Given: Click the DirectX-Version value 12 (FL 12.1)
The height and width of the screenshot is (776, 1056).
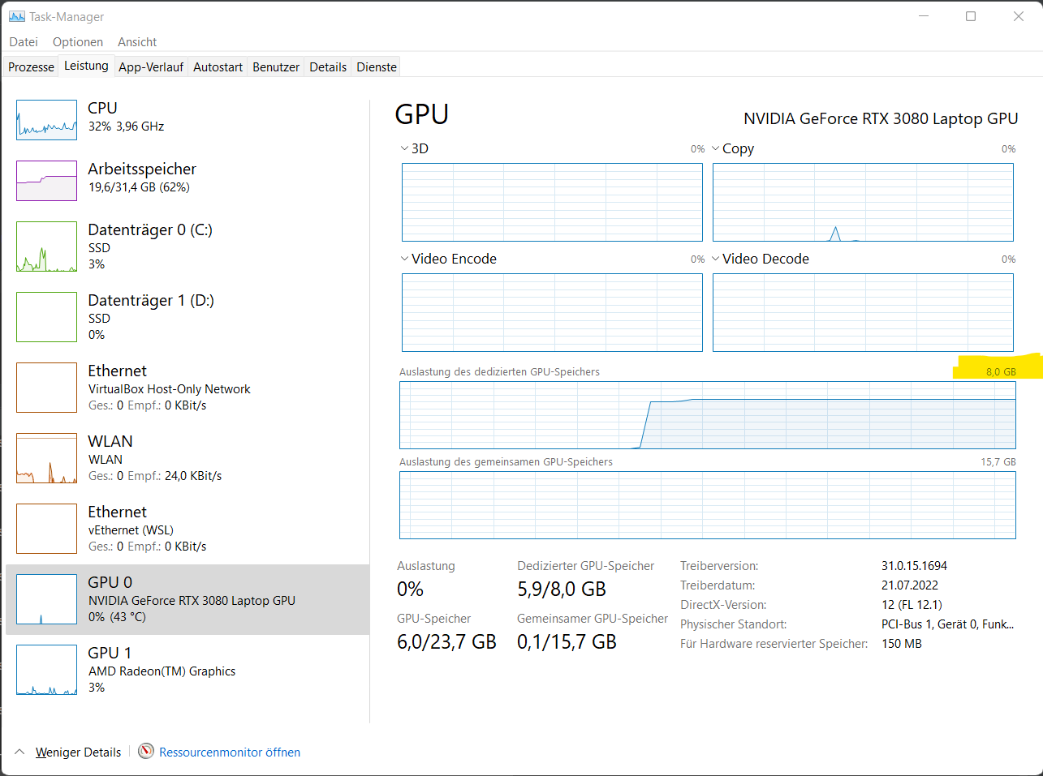Looking at the screenshot, I should tap(912, 605).
